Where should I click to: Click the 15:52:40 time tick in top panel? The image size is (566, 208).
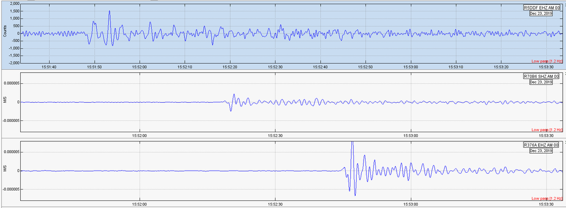(320, 67)
